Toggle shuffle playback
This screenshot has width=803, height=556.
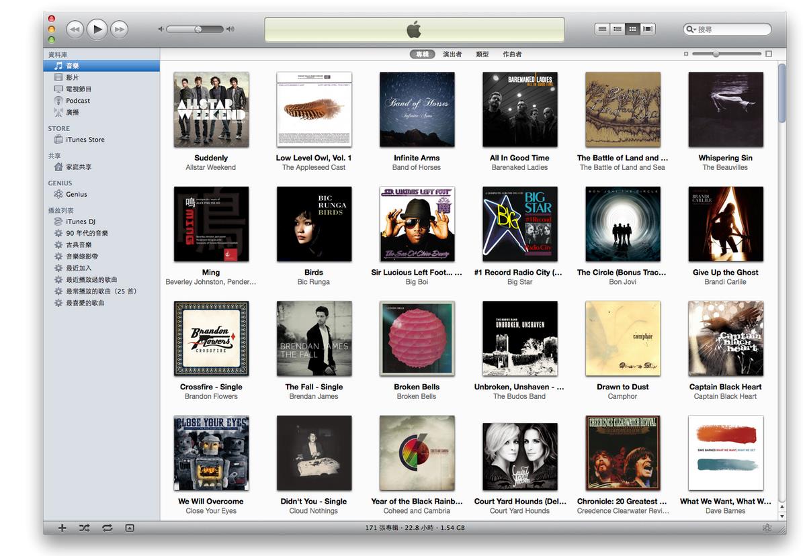[x=84, y=528]
